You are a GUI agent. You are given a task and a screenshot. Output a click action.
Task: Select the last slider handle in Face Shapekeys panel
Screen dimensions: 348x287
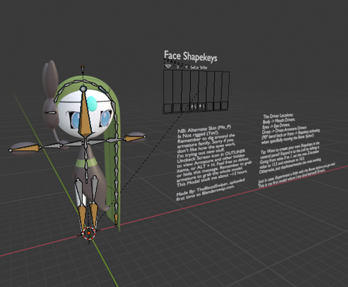pyautogui.click(x=225, y=106)
